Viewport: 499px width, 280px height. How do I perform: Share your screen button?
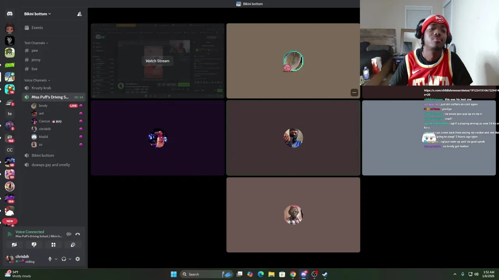(x=34, y=245)
